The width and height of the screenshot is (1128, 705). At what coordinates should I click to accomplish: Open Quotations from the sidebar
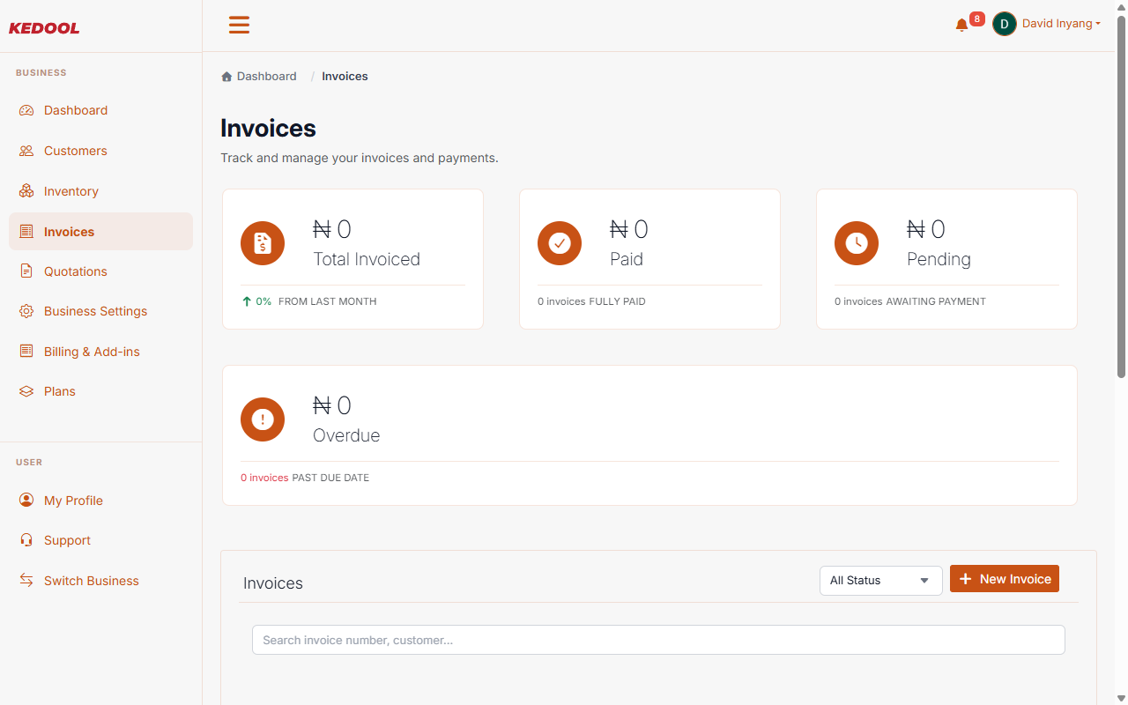point(101,271)
